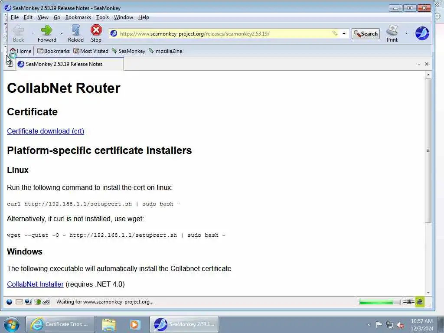Open the Help menu
The height and width of the screenshot is (333, 444).
[x=144, y=17]
